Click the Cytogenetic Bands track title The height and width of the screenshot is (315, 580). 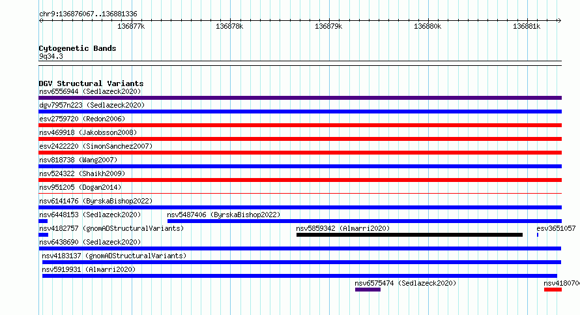click(78, 48)
